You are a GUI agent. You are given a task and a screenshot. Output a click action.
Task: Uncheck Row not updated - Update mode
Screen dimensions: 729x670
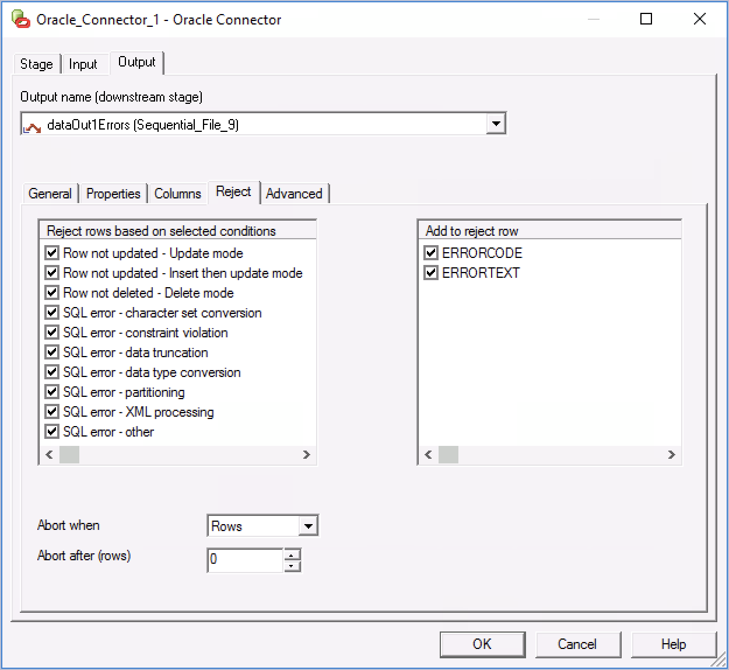[x=52, y=253]
